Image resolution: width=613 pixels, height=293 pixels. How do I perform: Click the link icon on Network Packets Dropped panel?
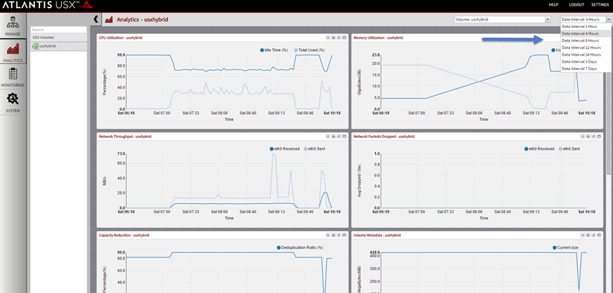point(593,137)
